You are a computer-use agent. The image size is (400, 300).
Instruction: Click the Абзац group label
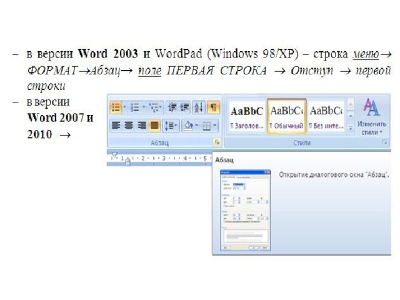coord(160,142)
